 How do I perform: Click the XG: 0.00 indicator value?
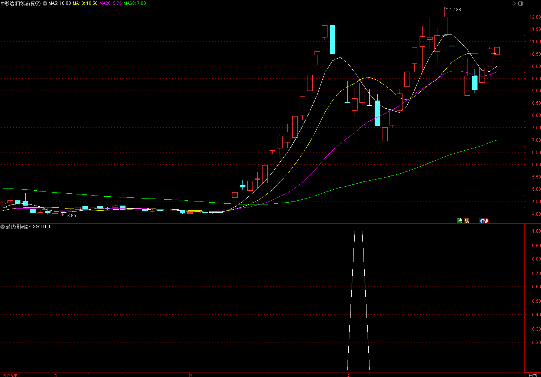pos(42,227)
